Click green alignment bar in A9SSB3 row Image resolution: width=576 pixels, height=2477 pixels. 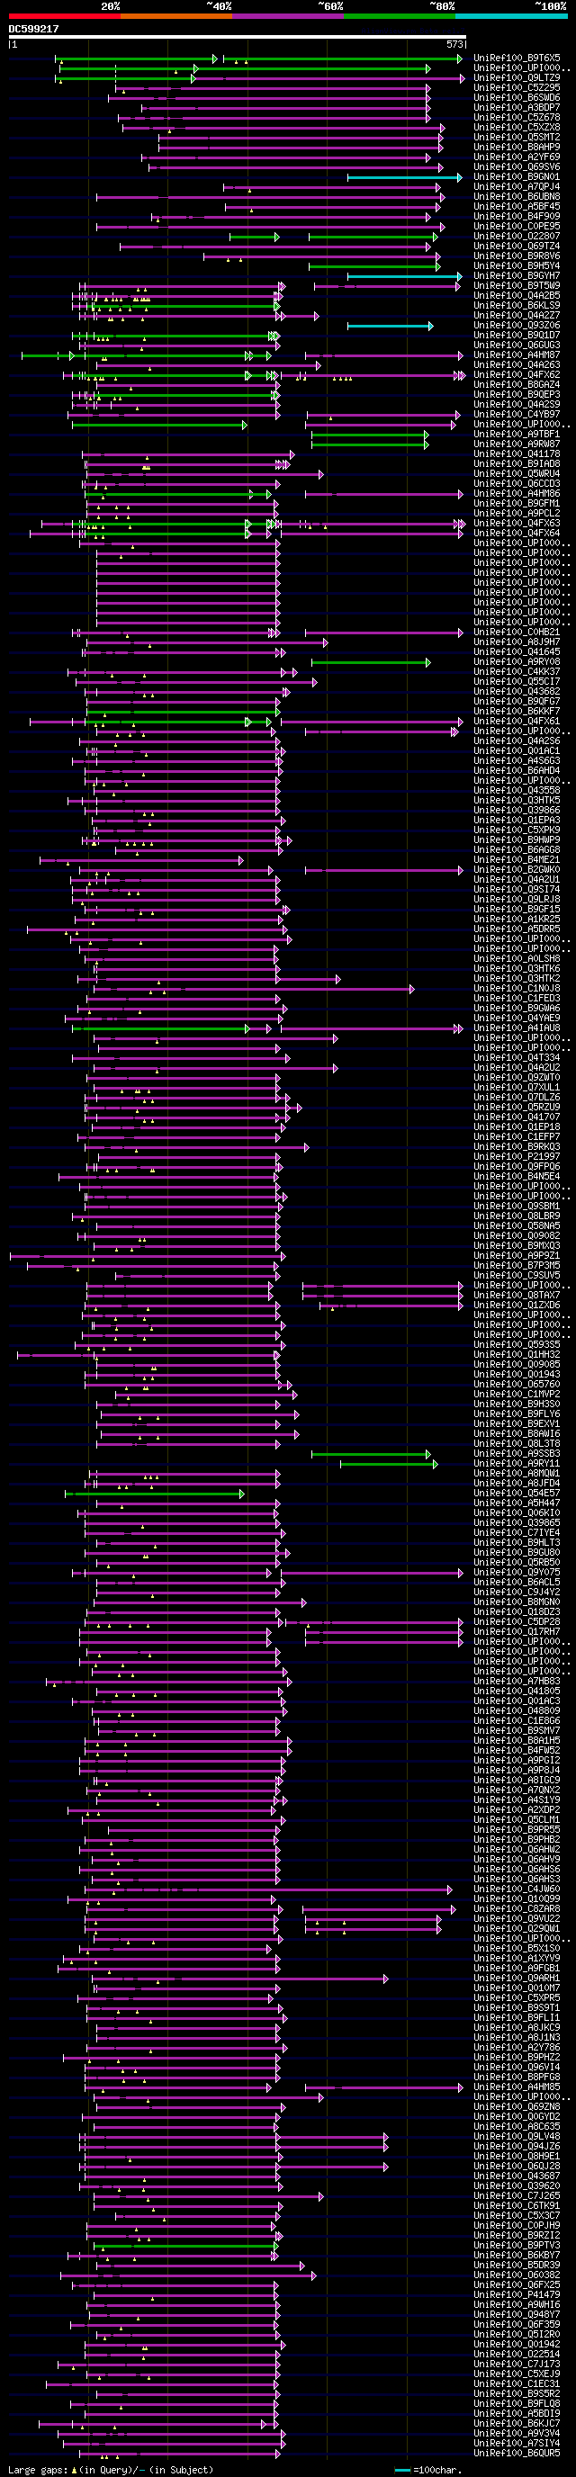click(x=370, y=1454)
